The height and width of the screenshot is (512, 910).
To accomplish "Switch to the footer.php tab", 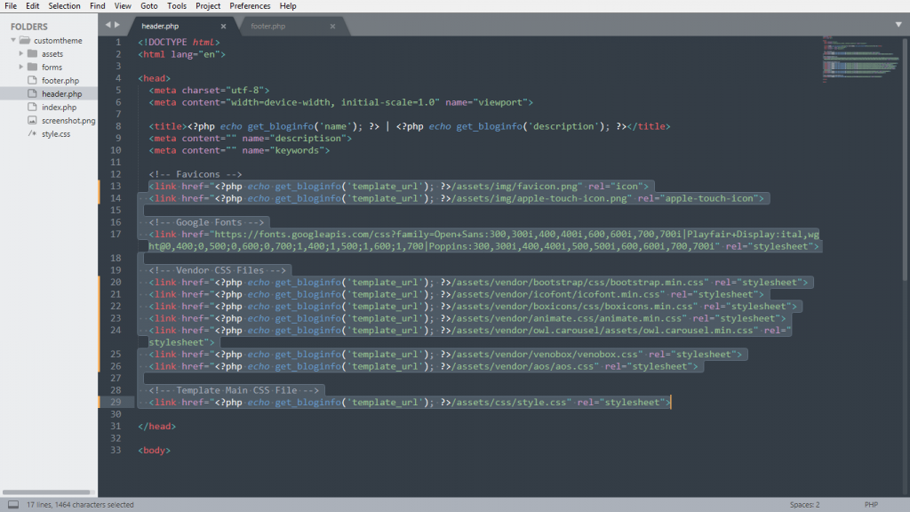I will pos(268,27).
